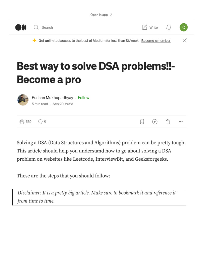The height and width of the screenshot is (271, 203).
Task: Open the three-dot more options menu
Action: [181, 122]
